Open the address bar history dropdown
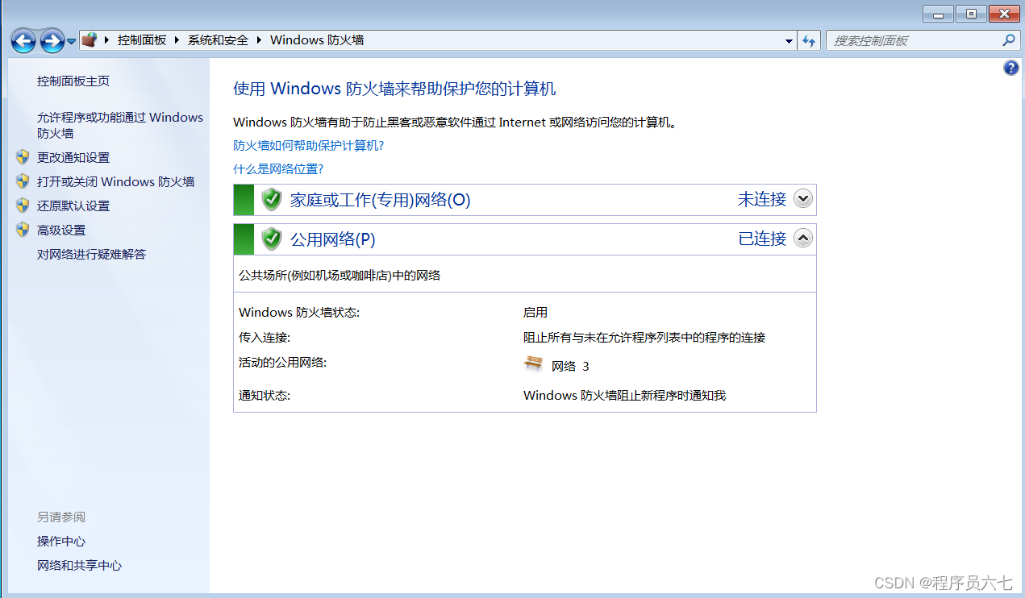This screenshot has height=598, width=1025. point(790,40)
